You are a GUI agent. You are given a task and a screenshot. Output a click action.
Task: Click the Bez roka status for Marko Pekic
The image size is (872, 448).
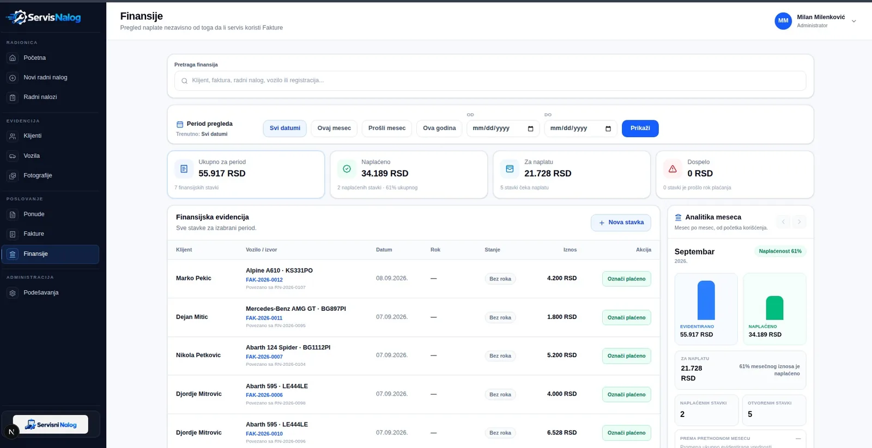(500, 279)
